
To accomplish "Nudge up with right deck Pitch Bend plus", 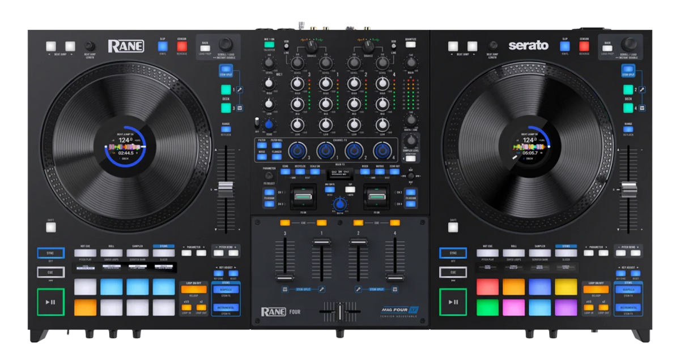I will pyautogui.click(x=636, y=253).
